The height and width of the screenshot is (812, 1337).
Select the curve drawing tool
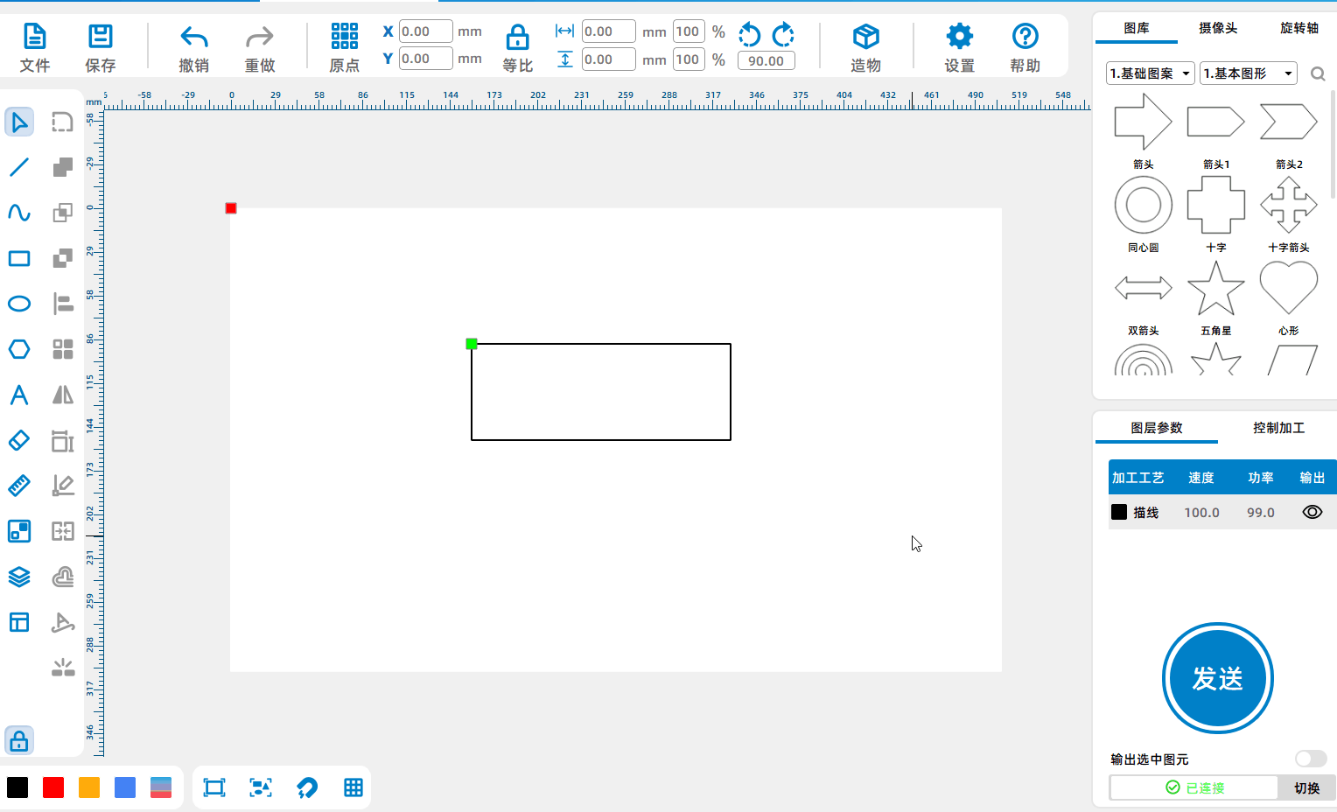[19, 213]
